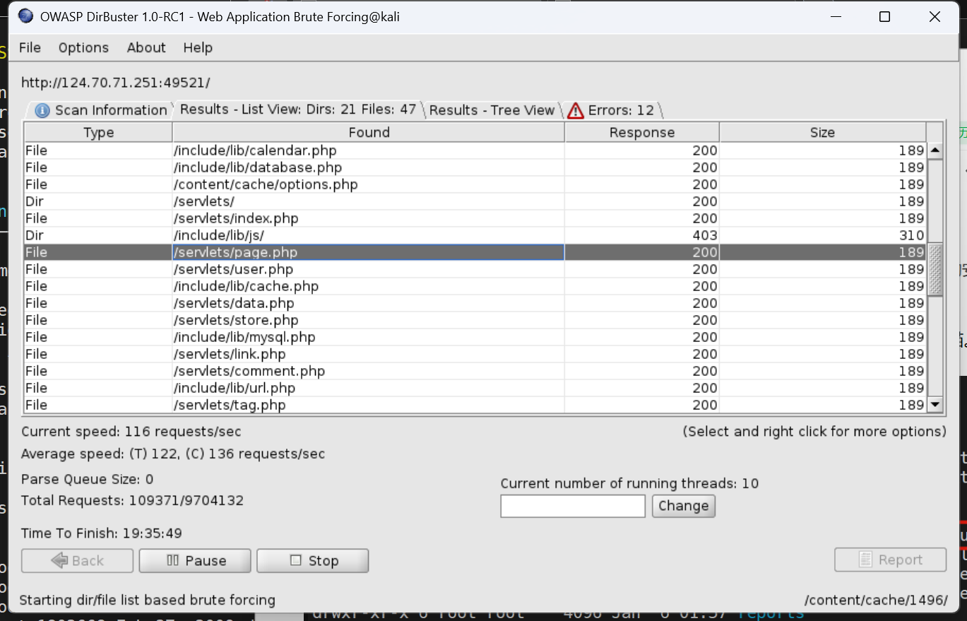Select the /include/lib/database.php row

coord(475,167)
